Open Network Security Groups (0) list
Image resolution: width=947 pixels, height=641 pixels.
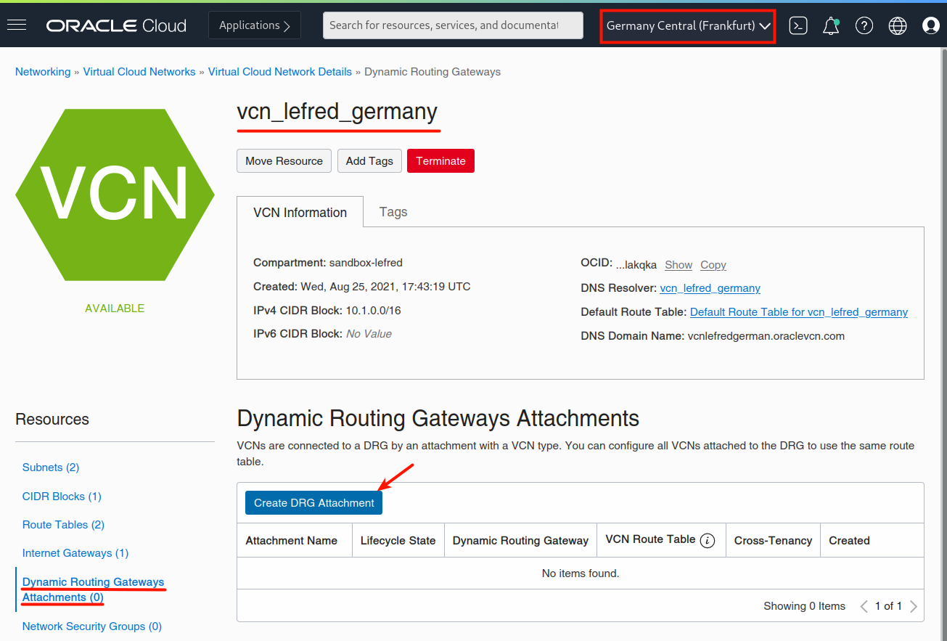pyautogui.click(x=92, y=626)
